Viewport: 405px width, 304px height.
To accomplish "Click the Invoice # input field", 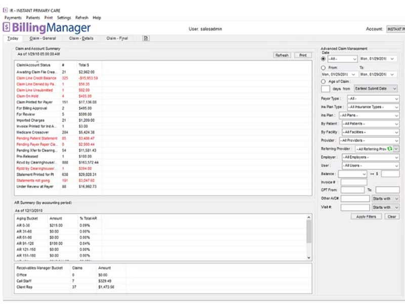I will [x=353, y=182].
